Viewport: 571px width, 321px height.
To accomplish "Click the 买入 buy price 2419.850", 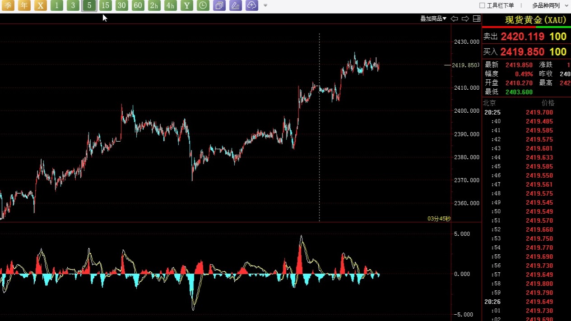I will [x=522, y=52].
